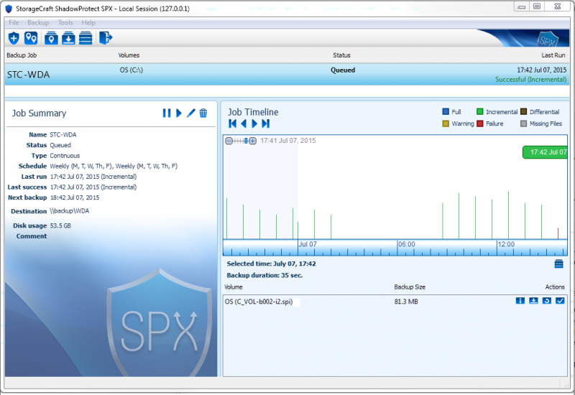Click the 17:41 Jul 07, 2015 timeline date label
Viewport: 575px width, 395px height.
[288, 141]
